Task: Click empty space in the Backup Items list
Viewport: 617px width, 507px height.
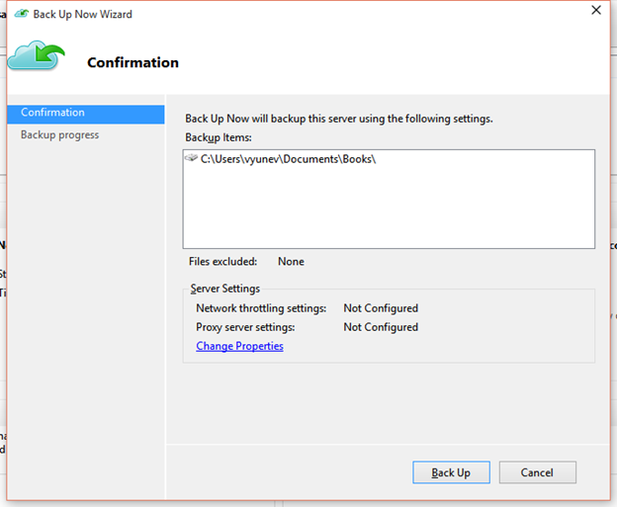Action: click(388, 211)
